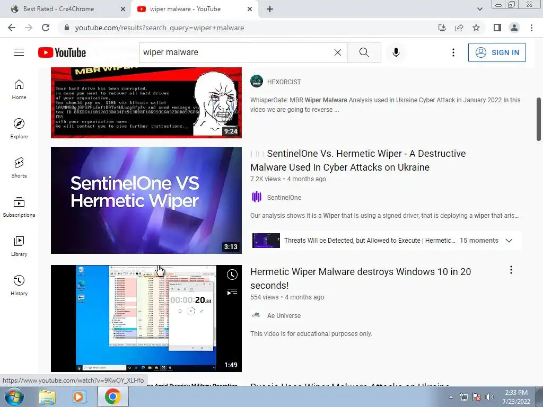Go to Home in the sidebar
The image size is (543, 407).
19,89
